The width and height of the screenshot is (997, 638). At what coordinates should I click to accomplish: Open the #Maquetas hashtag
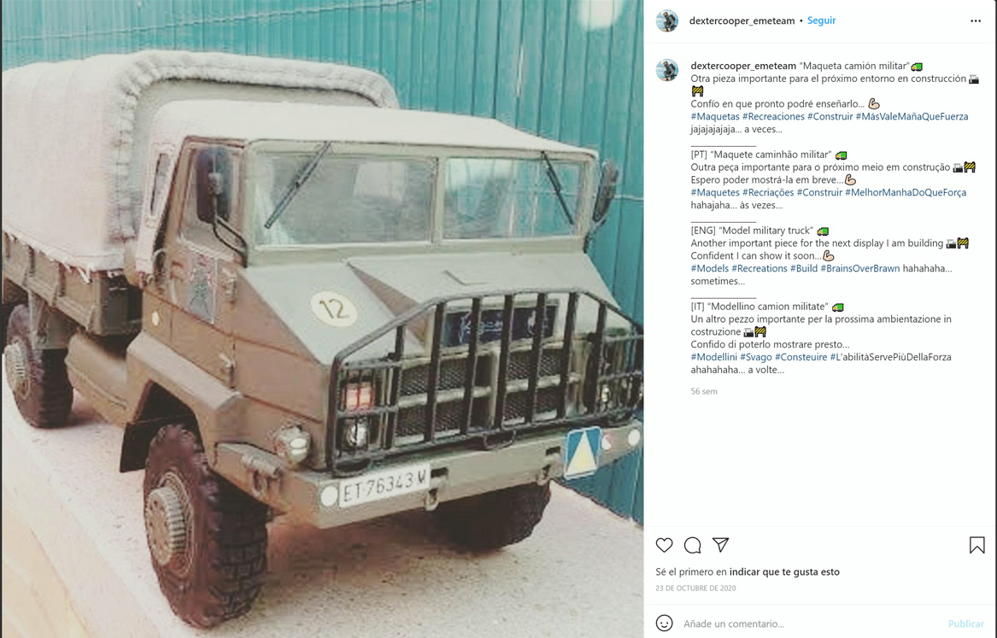pos(715,116)
